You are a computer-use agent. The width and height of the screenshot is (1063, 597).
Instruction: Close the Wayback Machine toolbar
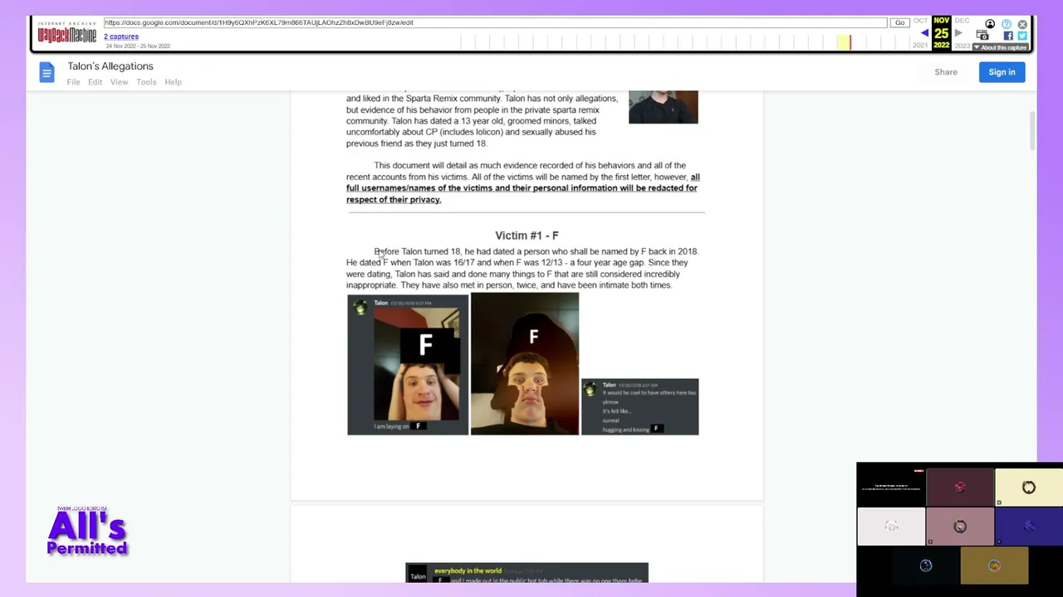tap(1022, 24)
